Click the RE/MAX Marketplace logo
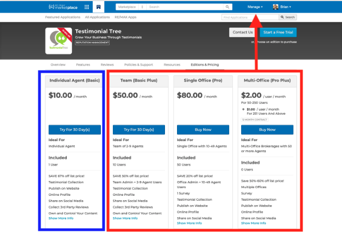 pos(63,7)
